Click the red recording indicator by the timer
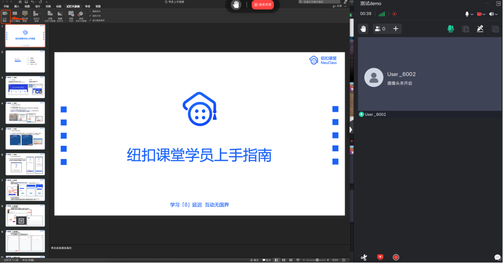The image size is (503, 263). [x=394, y=14]
